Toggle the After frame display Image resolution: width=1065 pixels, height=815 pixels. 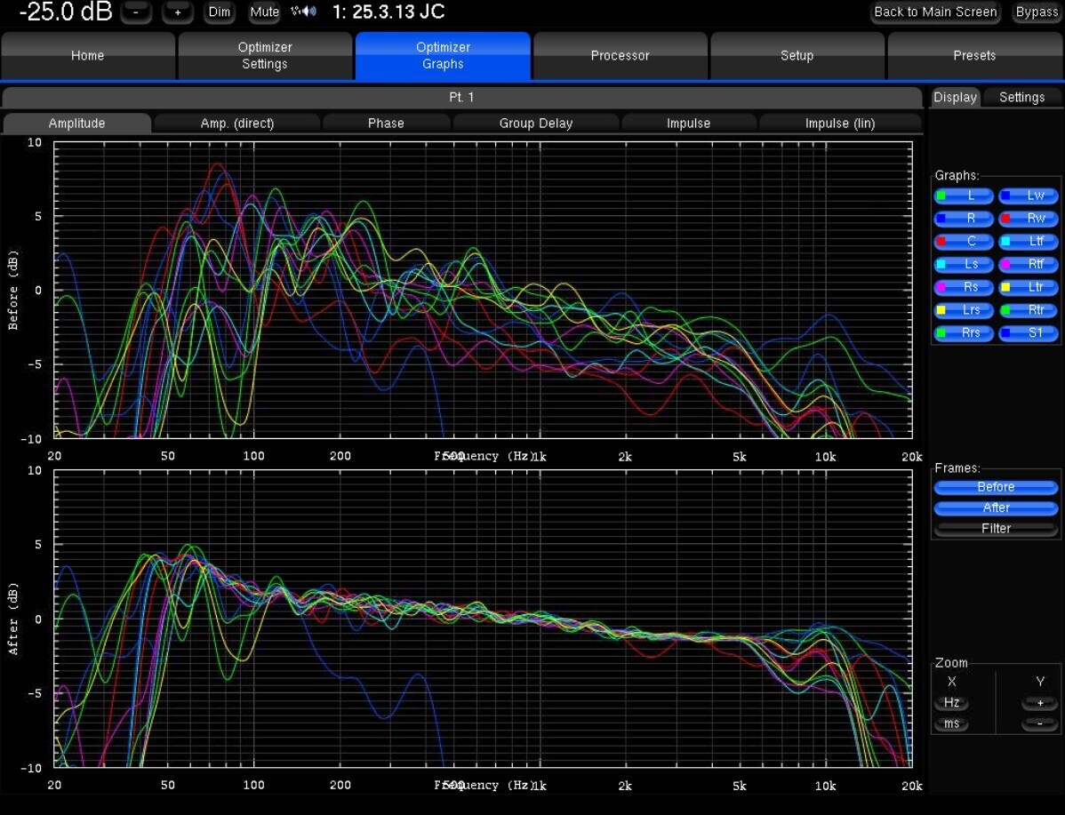click(996, 507)
